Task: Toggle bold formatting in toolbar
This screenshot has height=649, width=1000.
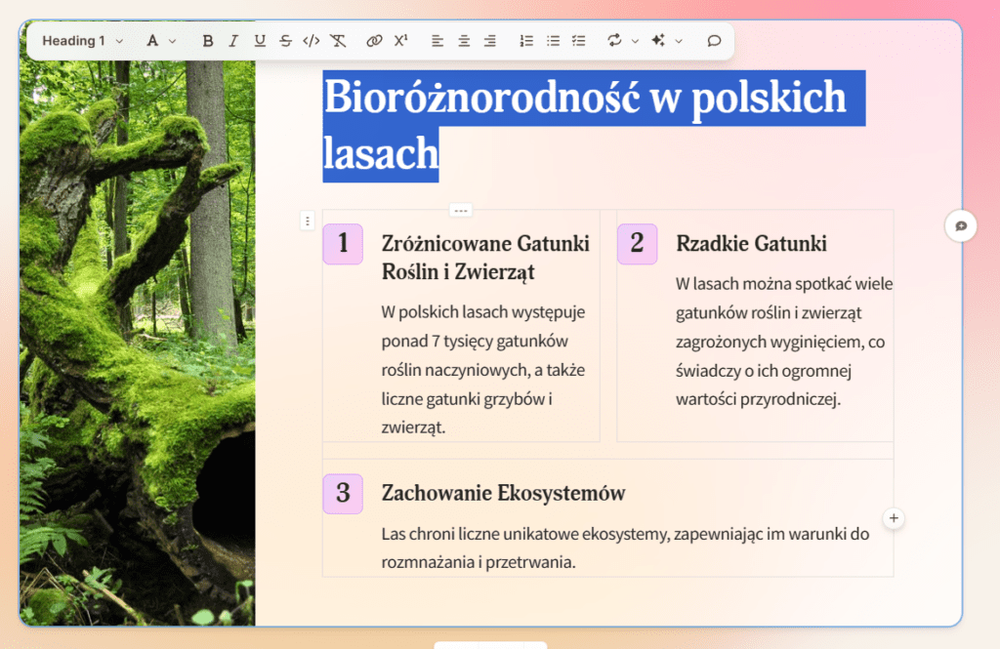Action: [207, 41]
